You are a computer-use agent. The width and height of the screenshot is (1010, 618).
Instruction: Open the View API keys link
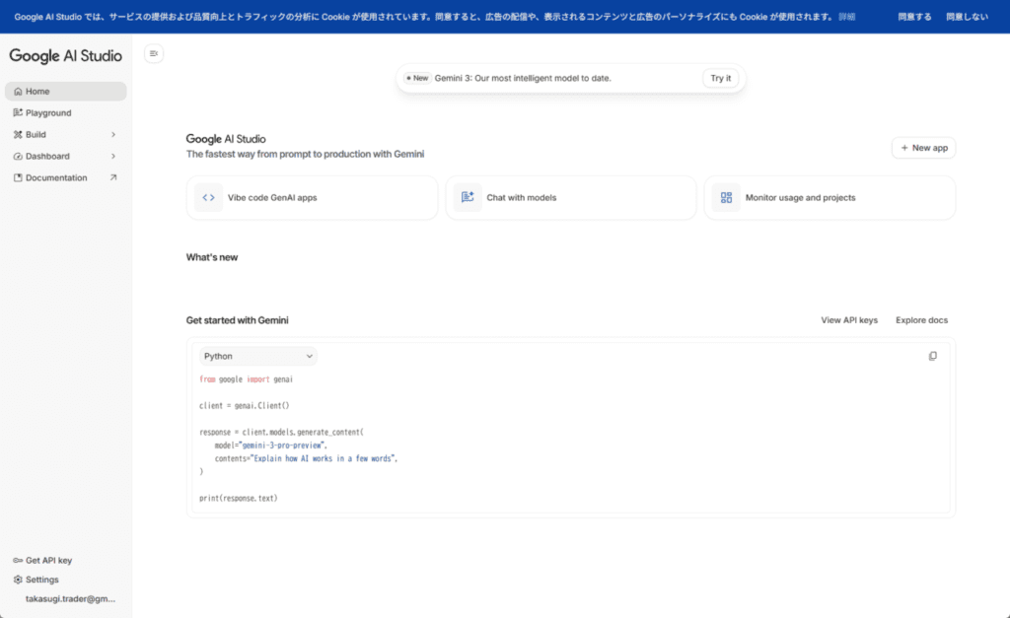pos(848,320)
